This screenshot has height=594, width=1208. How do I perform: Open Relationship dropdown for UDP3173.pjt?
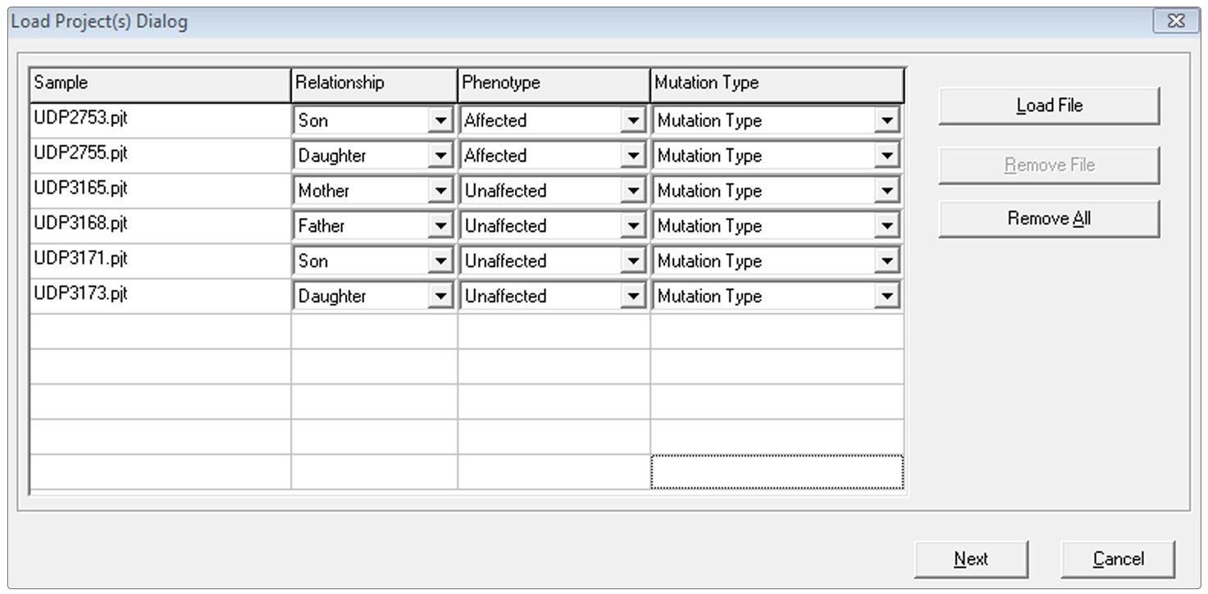coord(440,297)
